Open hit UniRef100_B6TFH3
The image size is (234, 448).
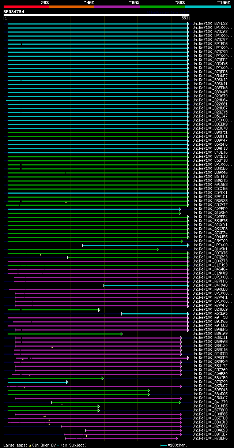pyautogui.click(x=210, y=177)
